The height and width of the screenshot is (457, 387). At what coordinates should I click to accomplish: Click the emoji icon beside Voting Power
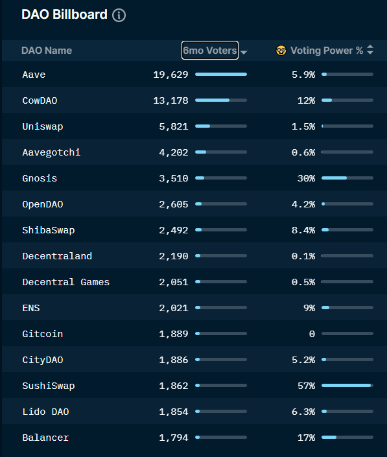tap(281, 51)
